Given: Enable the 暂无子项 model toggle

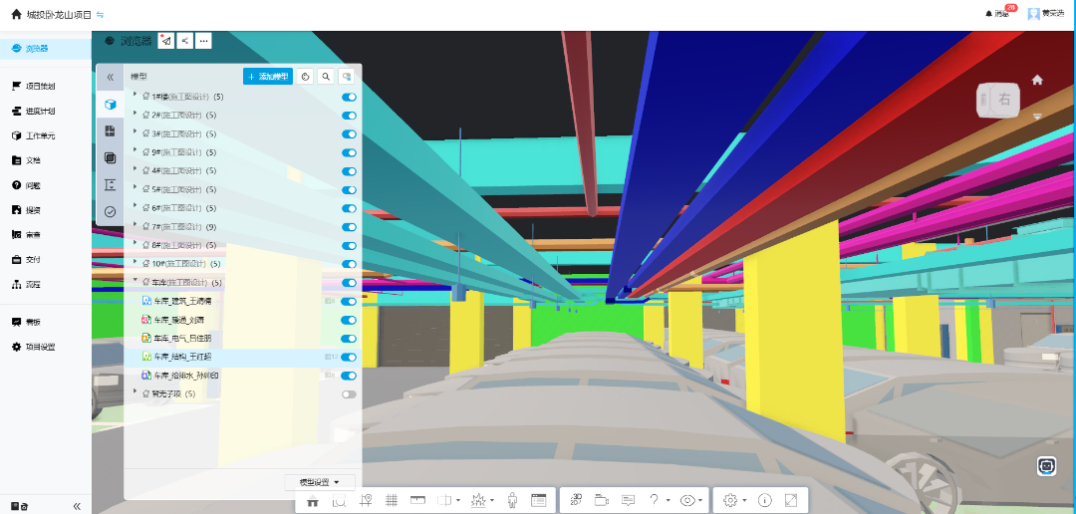Looking at the screenshot, I should pyautogui.click(x=349, y=394).
